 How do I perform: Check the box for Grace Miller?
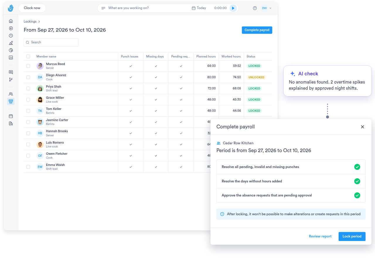pyautogui.click(x=28, y=99)
